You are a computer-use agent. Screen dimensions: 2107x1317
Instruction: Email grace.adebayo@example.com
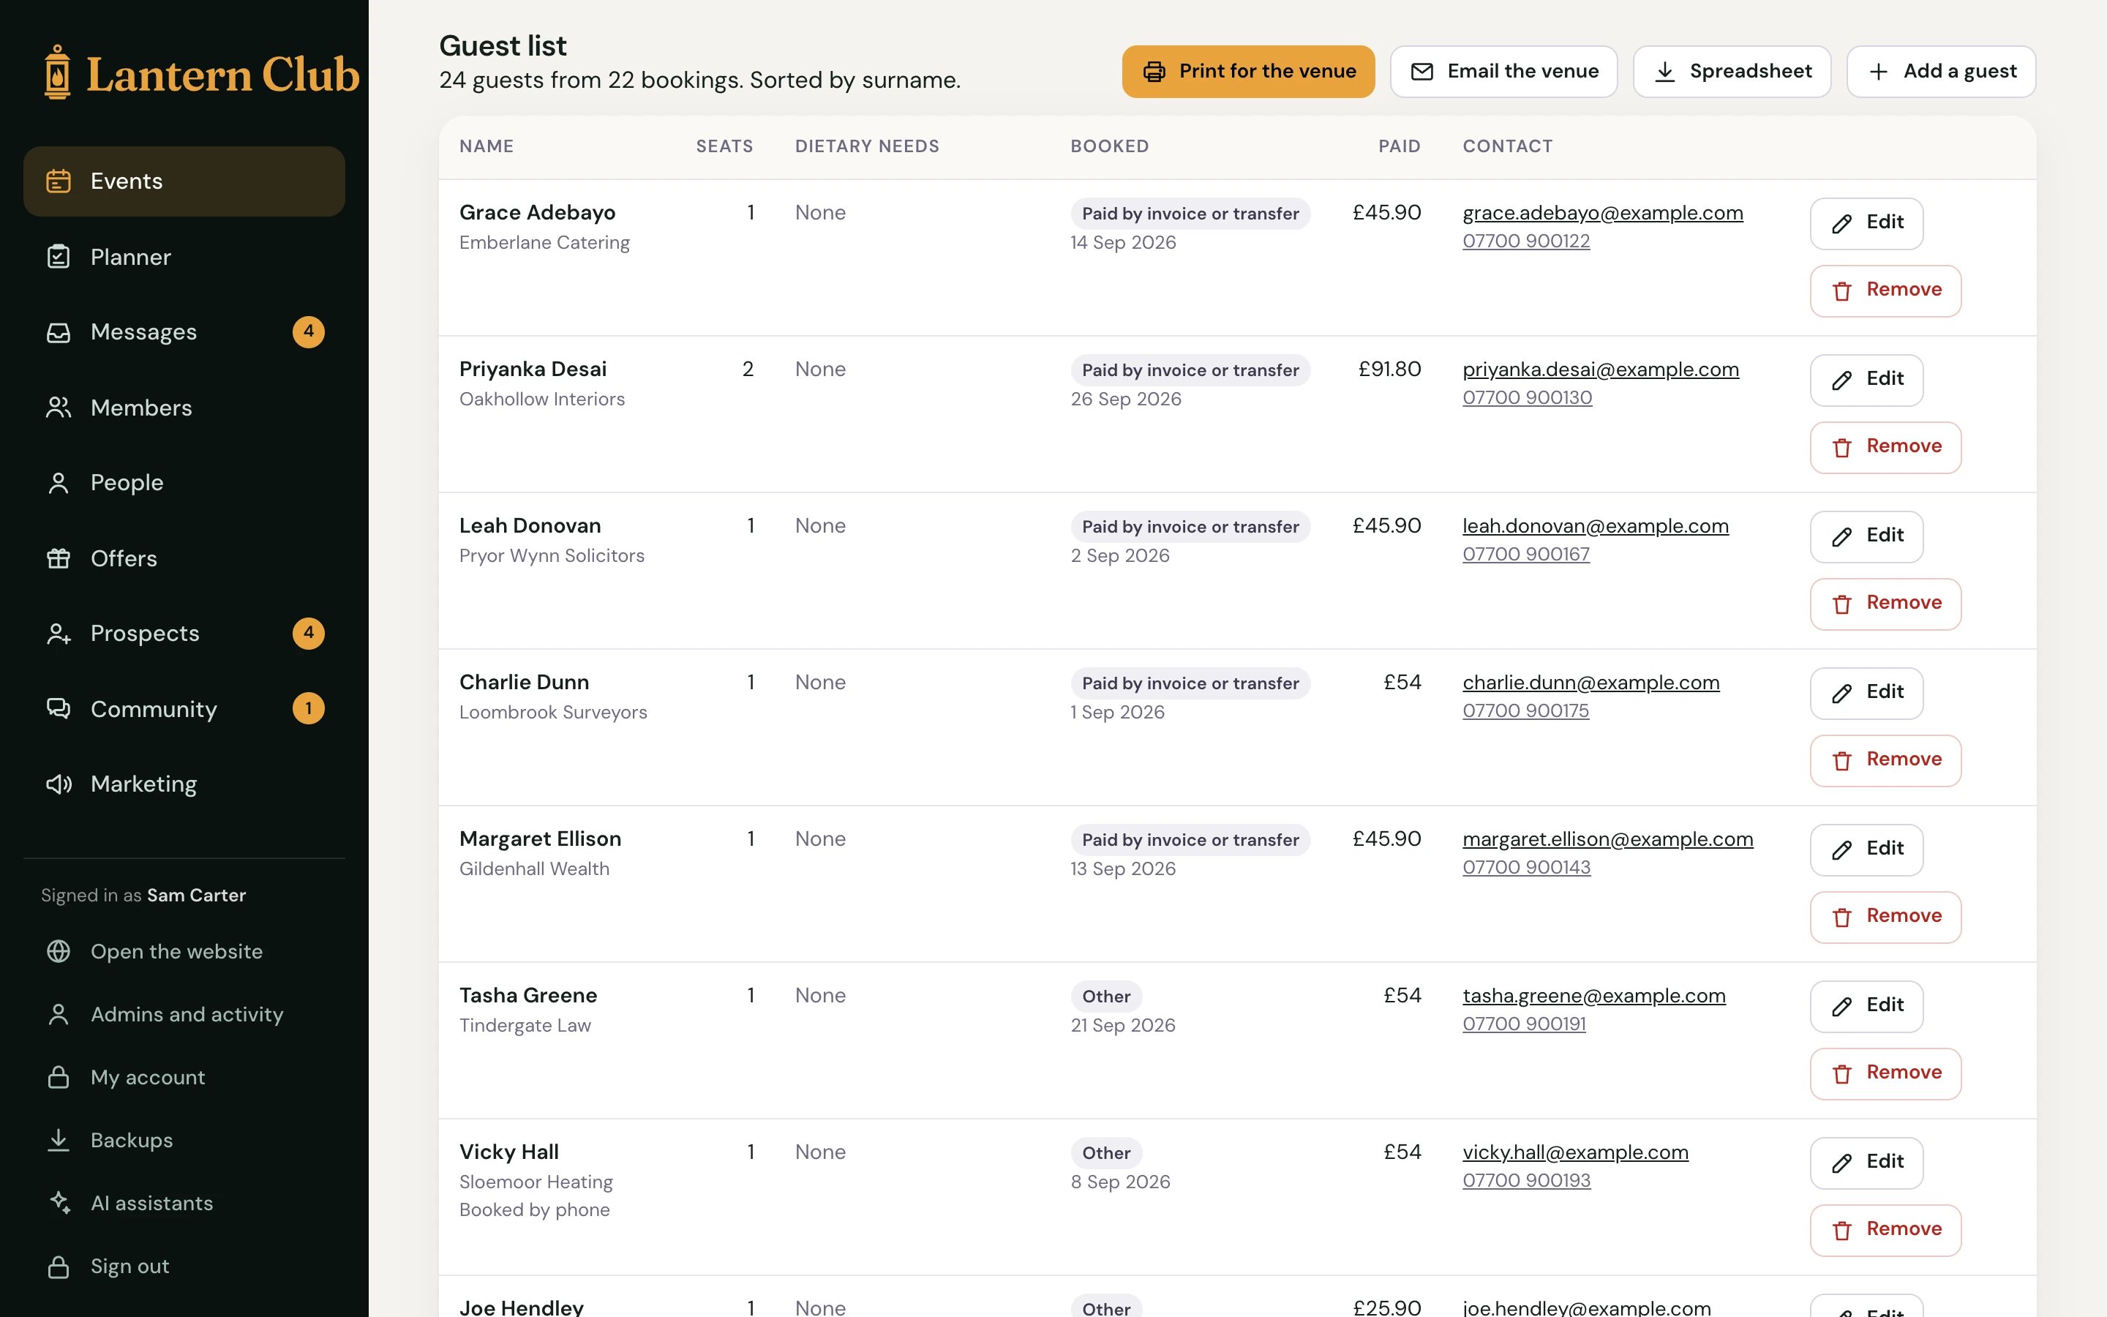coord(1602,212)
